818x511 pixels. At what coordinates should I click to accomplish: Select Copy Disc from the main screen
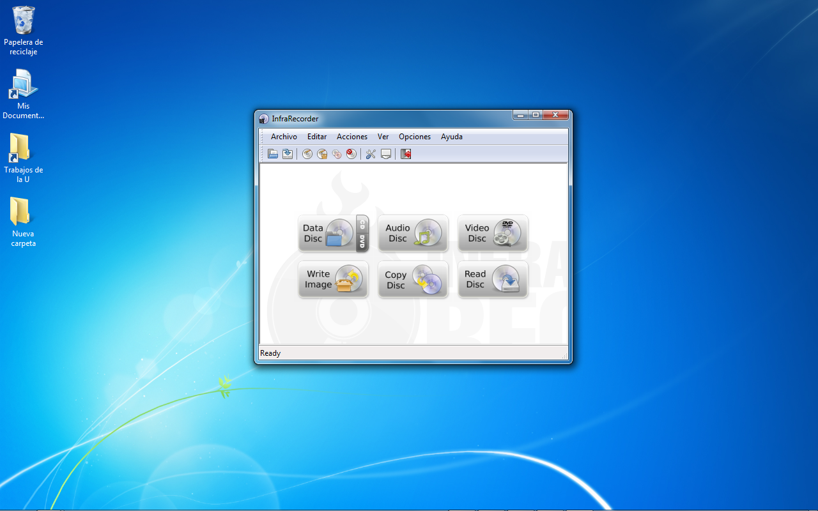click(413, 279)
